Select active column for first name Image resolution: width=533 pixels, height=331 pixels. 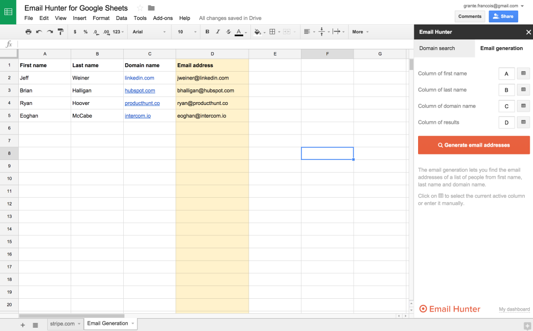point(523,73)
